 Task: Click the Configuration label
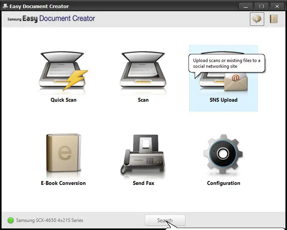[x=224, y=183]
